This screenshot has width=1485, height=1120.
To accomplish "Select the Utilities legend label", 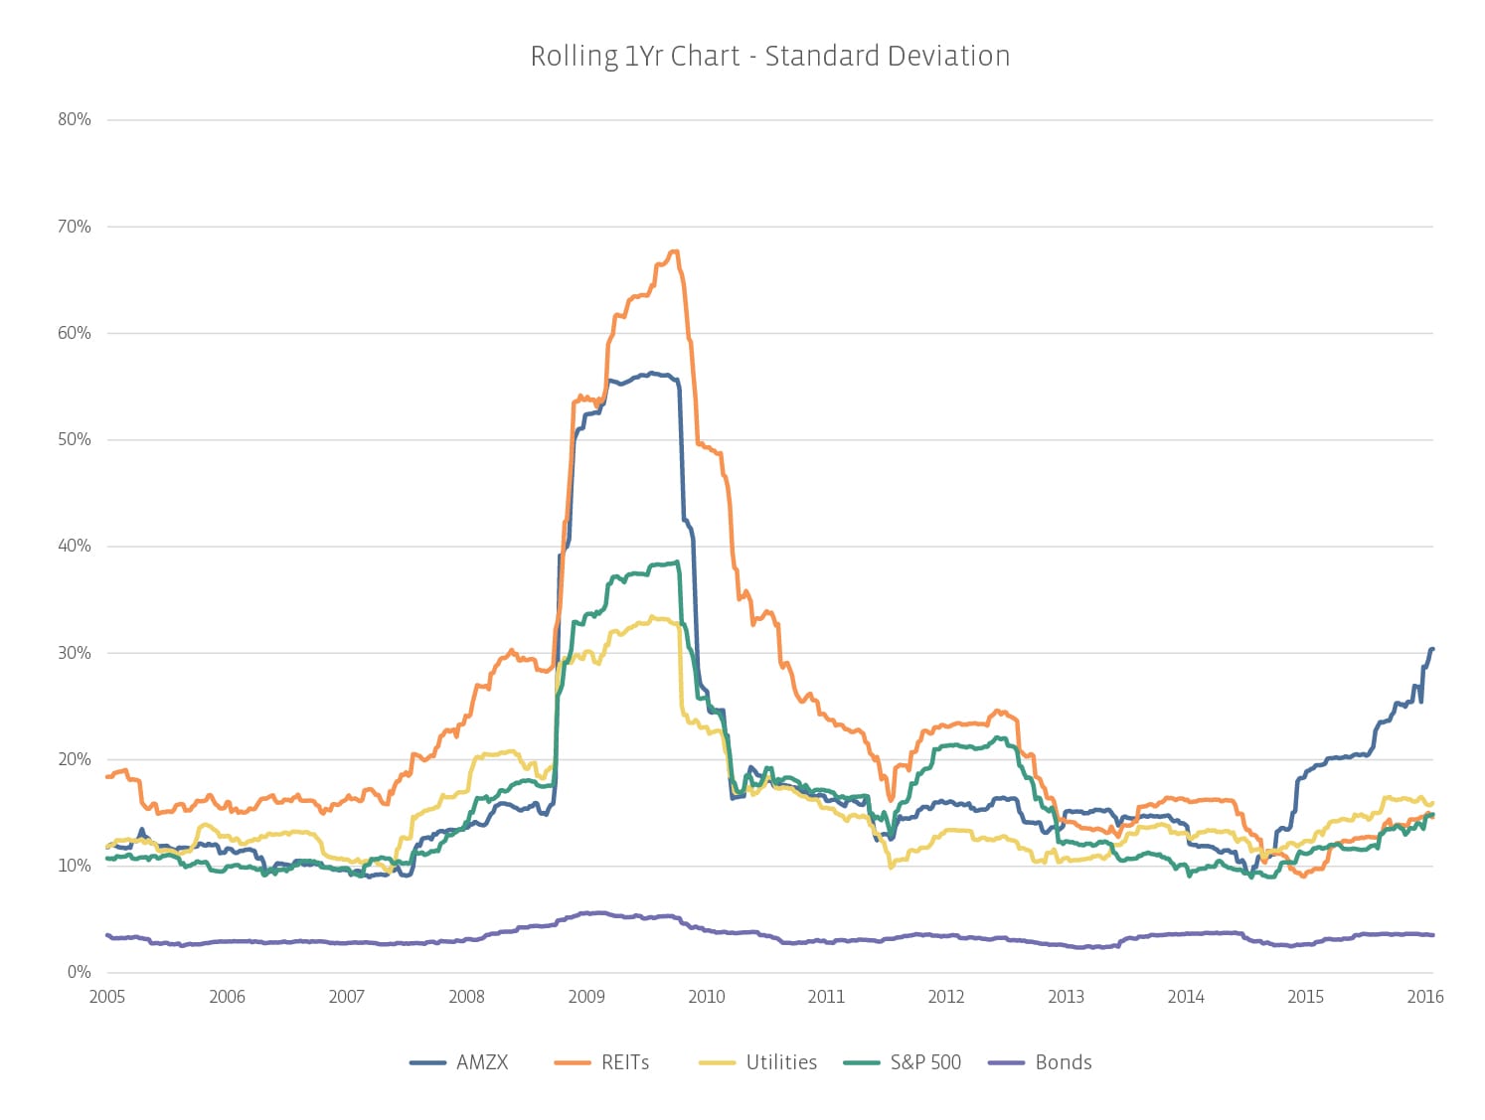I will pyautogui.click(x=781, y=1062).
